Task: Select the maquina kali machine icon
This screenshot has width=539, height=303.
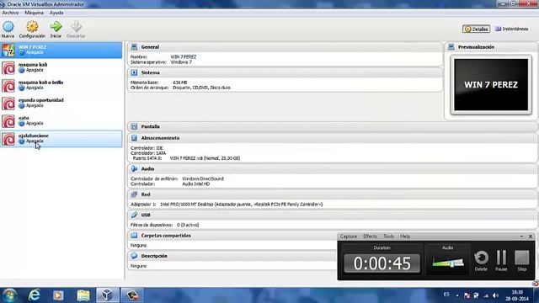Action: point(8,67)
